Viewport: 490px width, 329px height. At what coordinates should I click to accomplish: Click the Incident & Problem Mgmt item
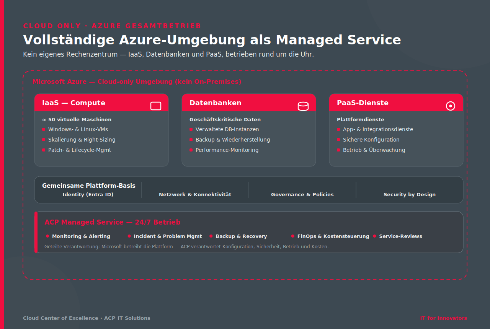tap(168, 236)
